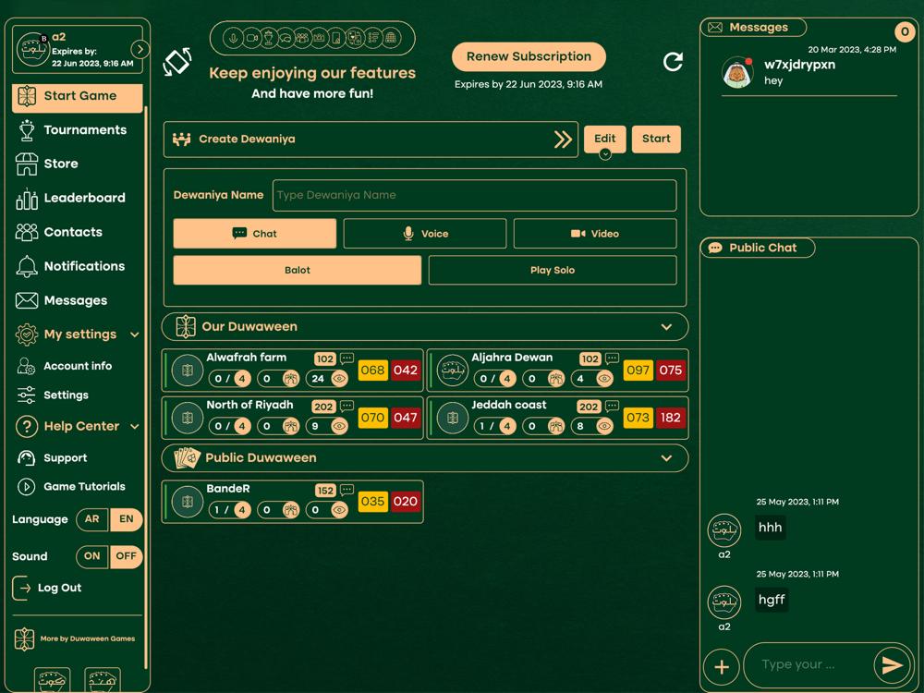Select Video mode for the Dewaniya

pos(595,234)
